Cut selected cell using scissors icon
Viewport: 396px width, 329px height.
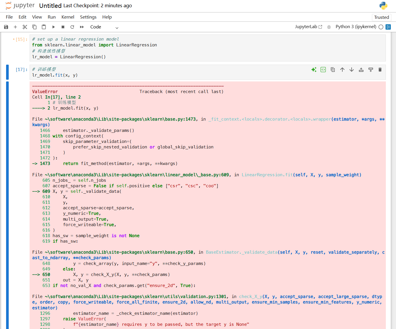coord(25,27)
